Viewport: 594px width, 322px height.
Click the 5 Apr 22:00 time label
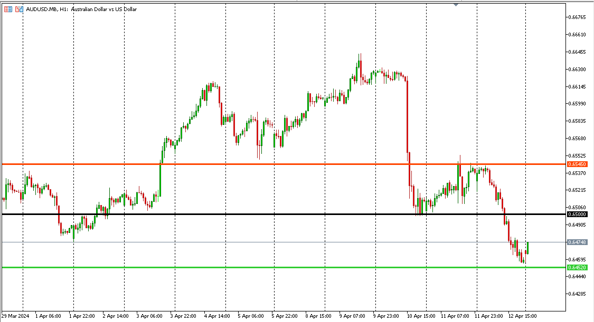pyautogui.click(x=285, y=316)
